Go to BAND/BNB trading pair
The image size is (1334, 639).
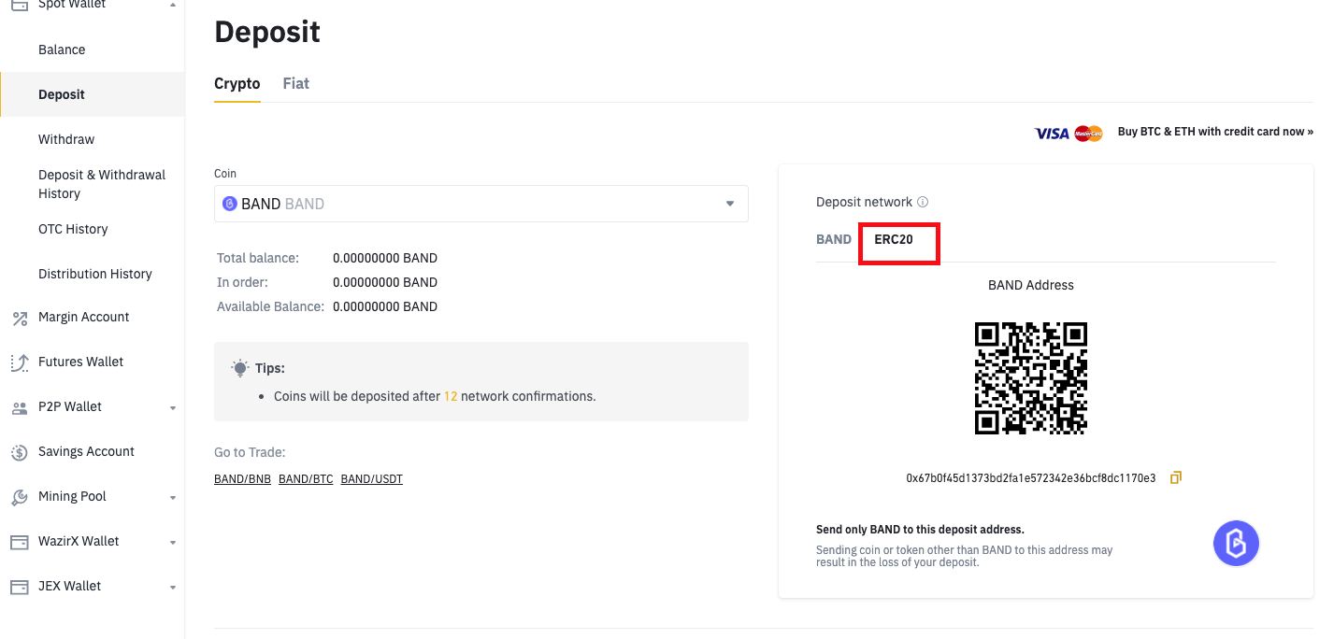tap(242, 479)
